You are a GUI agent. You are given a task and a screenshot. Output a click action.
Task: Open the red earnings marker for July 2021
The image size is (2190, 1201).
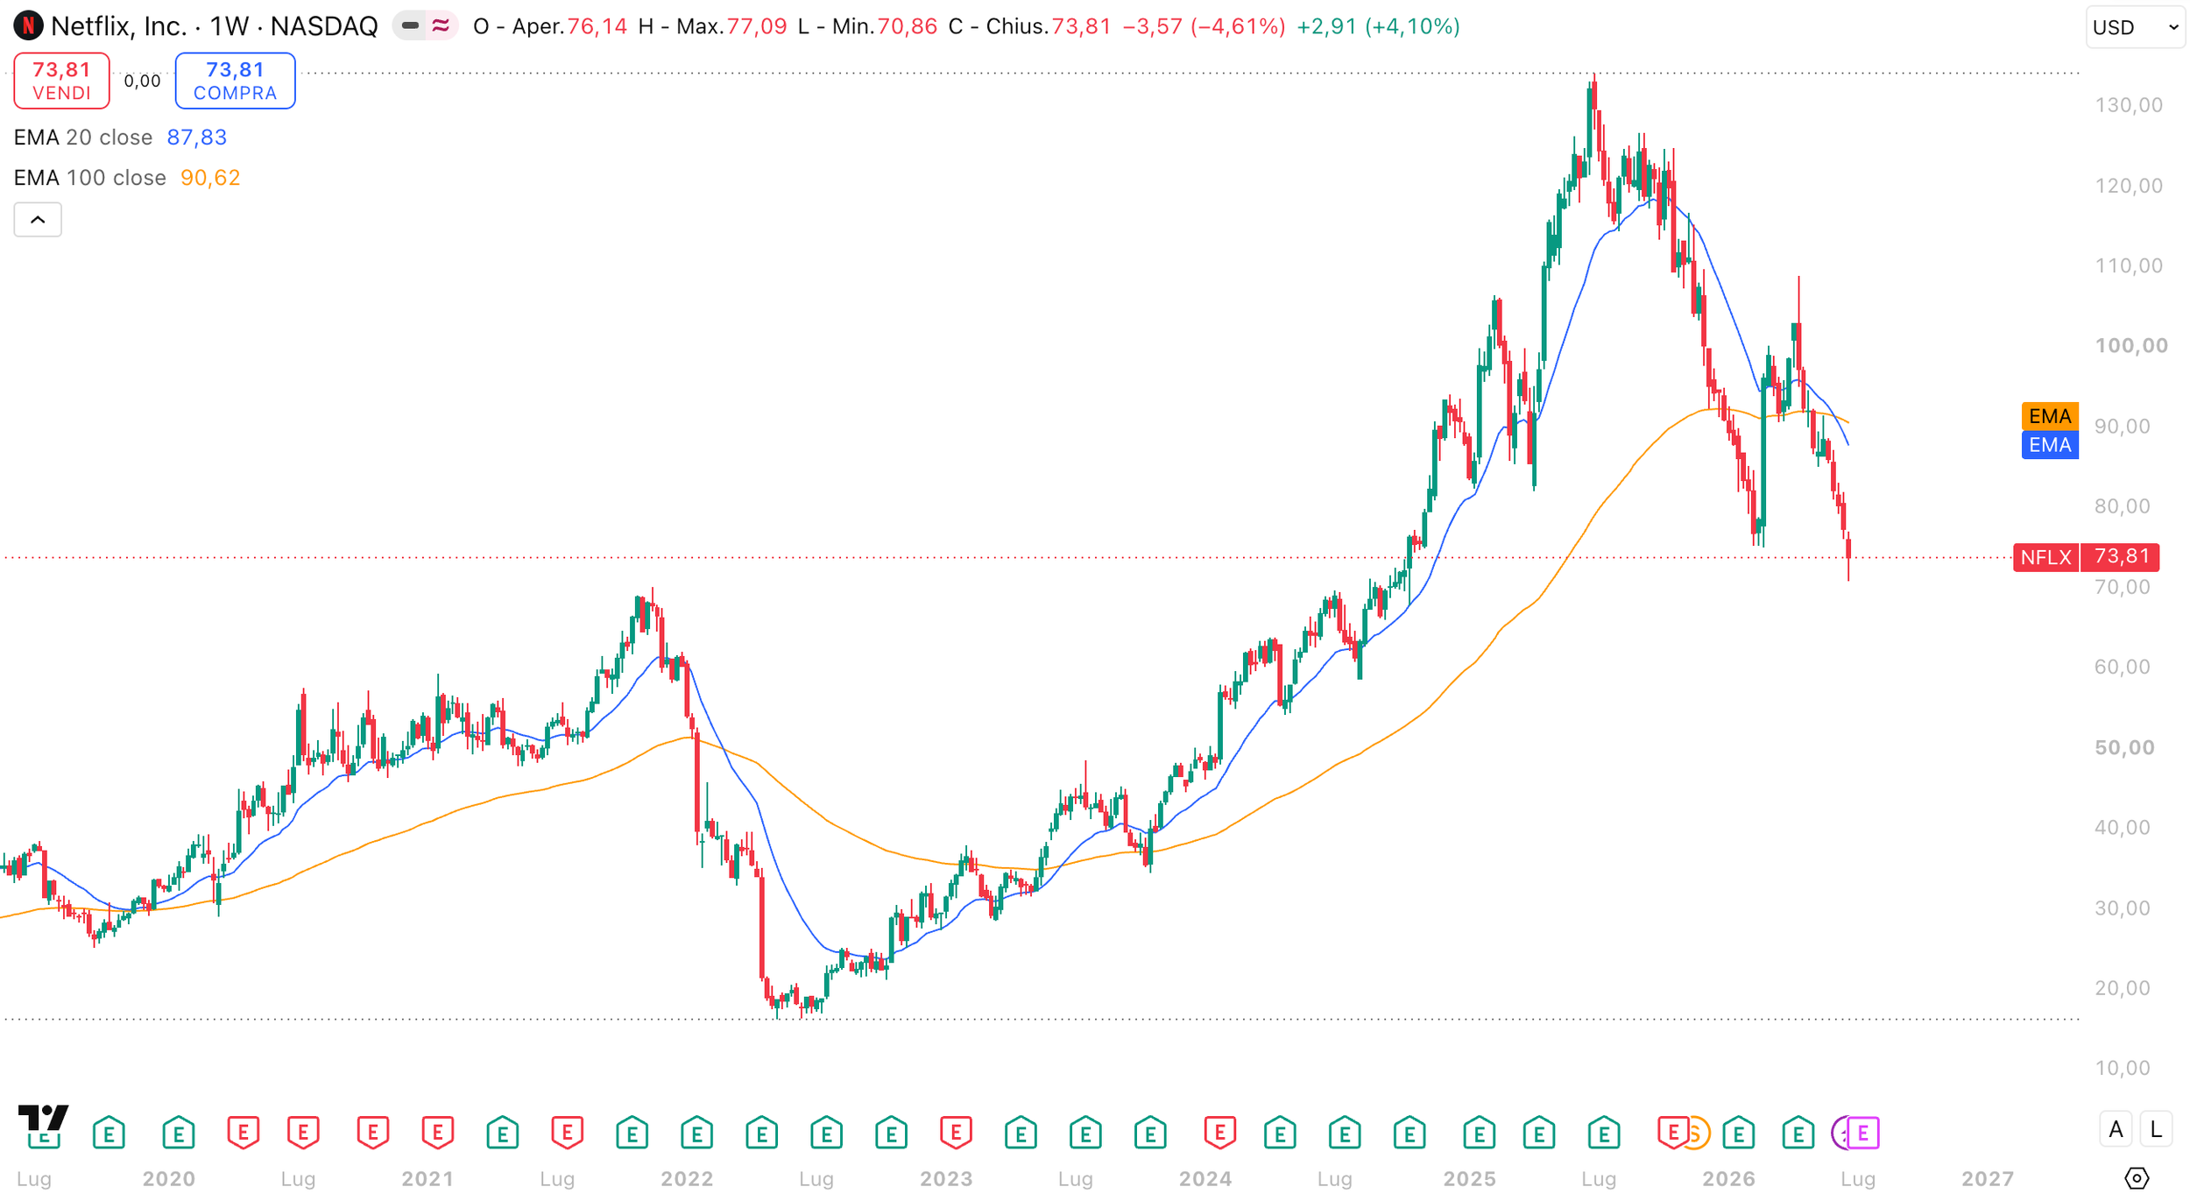tap(568, 1133)
